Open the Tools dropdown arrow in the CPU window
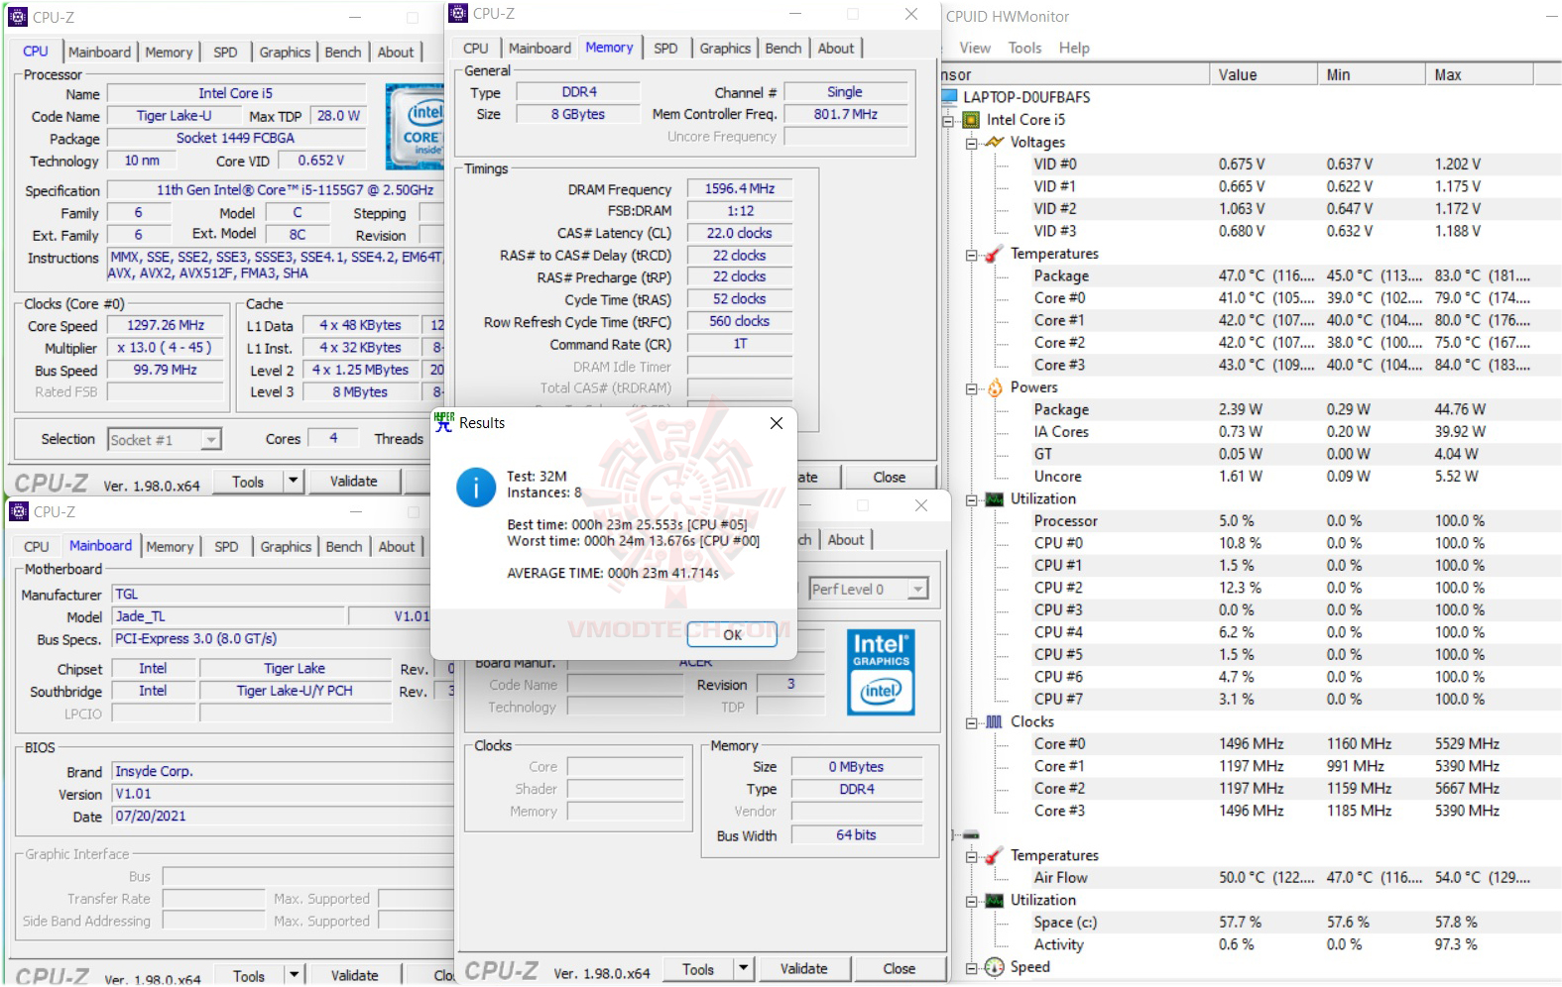This screenshot has height=987, width=1562. point(293,482)
